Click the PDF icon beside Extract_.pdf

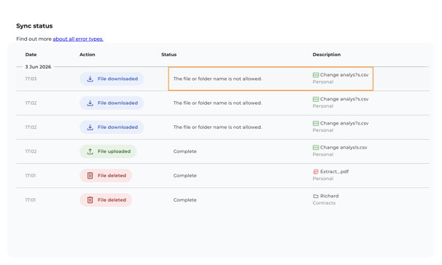coord(316,172)
